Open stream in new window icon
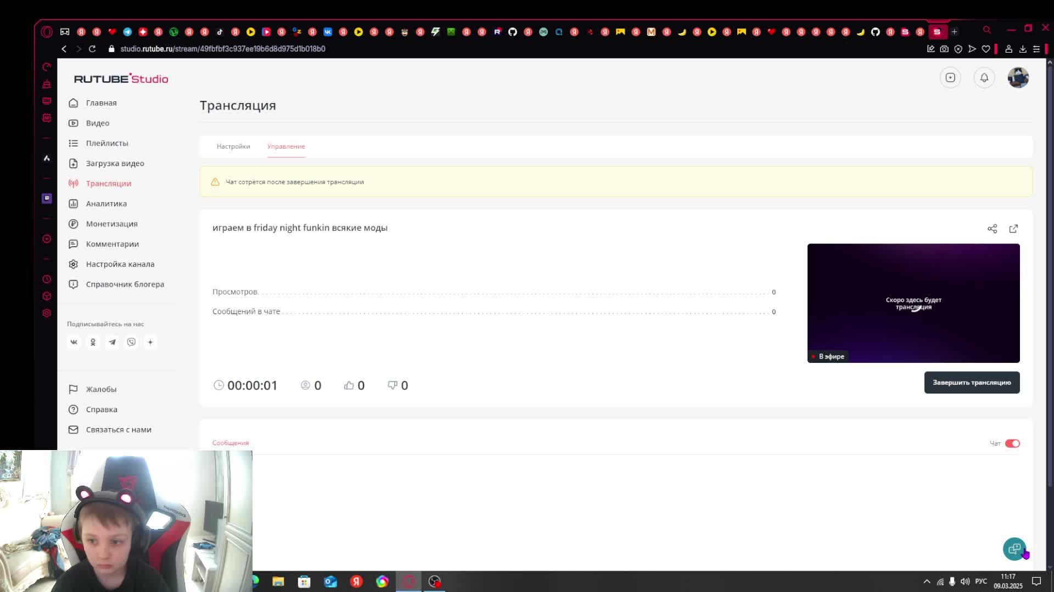Viewport: 1054px width, 592px height. 1013,229
